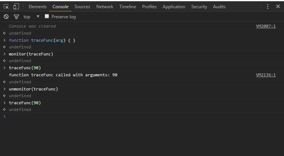Clear the console with the ban icon
Viewport: 284px width, 156px height.
[6, 17]
